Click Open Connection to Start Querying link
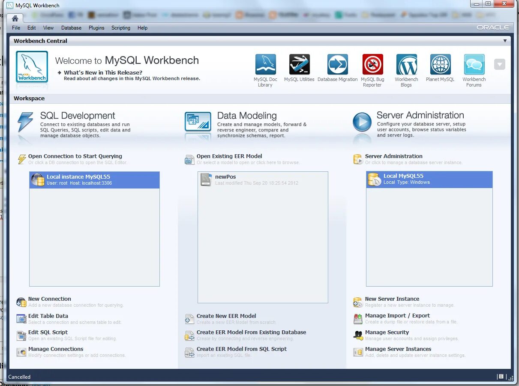519x386 pixels. pos(75,156)
